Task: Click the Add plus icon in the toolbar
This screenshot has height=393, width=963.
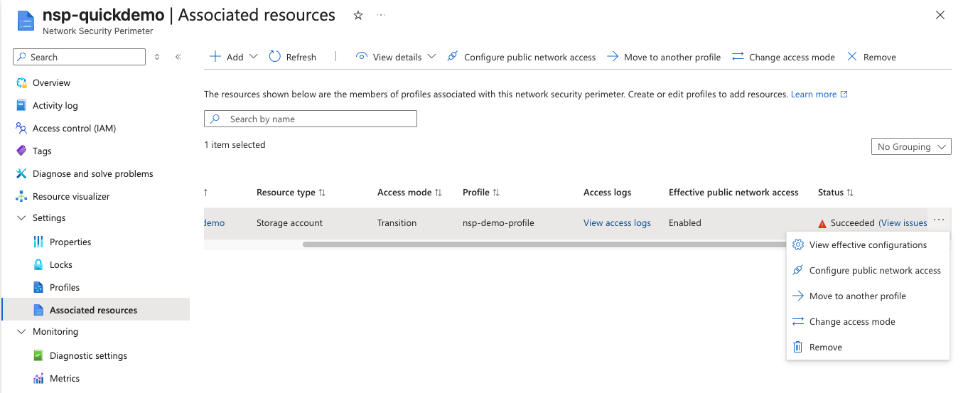Action: point(215,57)
